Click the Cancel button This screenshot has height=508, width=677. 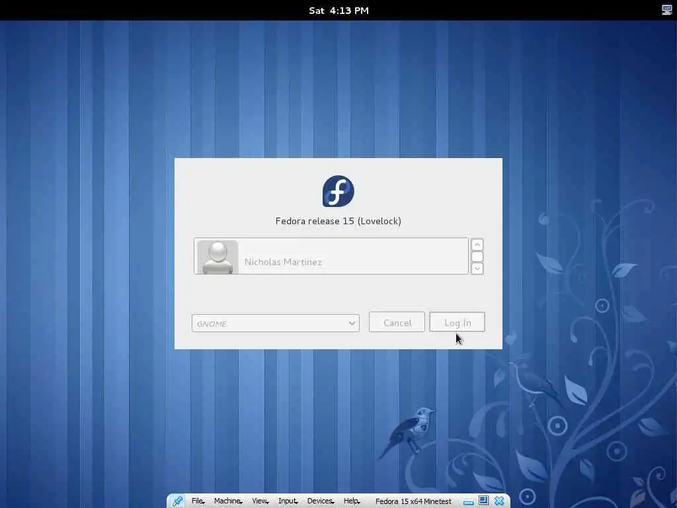point(397,322)
